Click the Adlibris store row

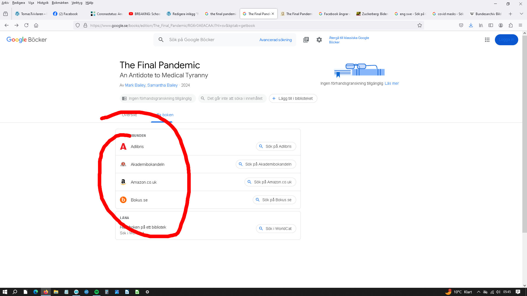click(x=208, y=147)
